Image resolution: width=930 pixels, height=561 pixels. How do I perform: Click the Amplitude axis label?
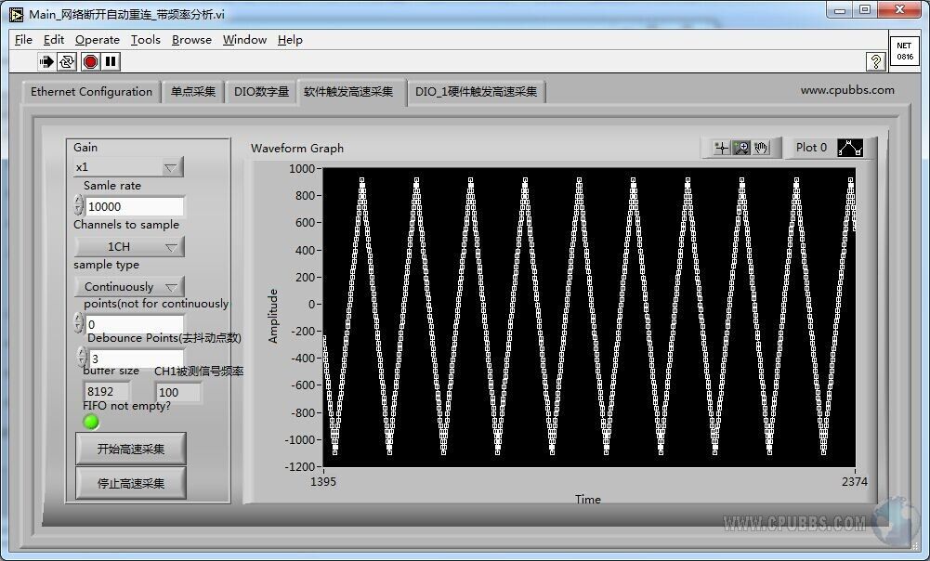tap(273, 316)
